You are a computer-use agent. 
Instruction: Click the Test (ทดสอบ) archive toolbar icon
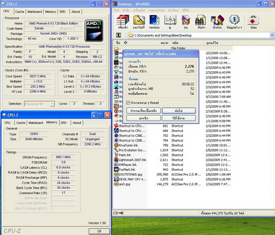pos(154,22)
